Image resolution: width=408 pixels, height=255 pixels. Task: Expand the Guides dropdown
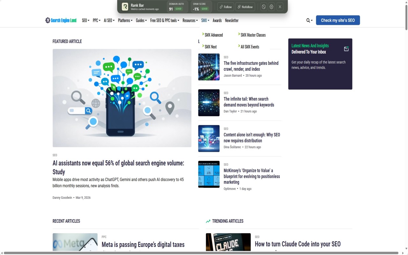coord(141,20)
